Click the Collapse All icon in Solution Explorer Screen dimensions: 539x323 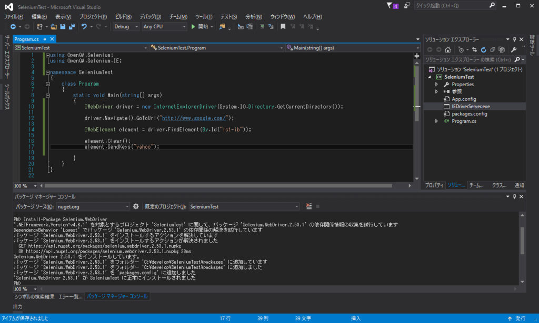[493, 50]
